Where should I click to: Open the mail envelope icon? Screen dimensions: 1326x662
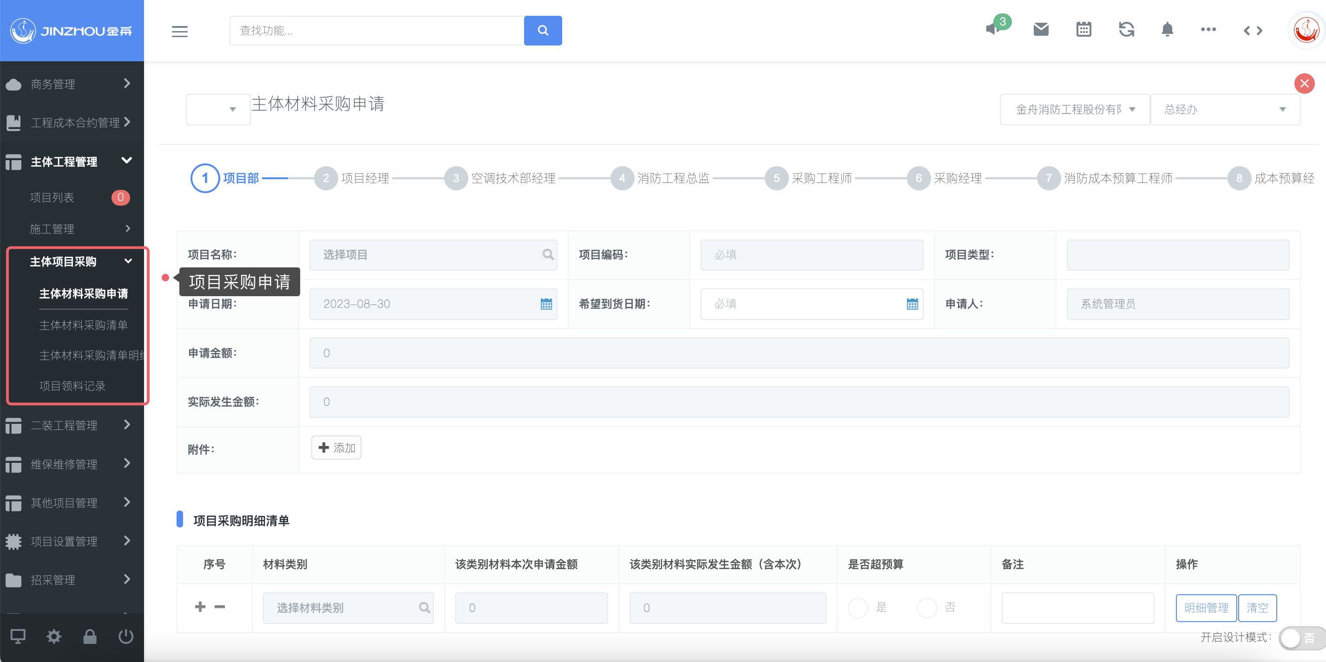coord(1041,30)
